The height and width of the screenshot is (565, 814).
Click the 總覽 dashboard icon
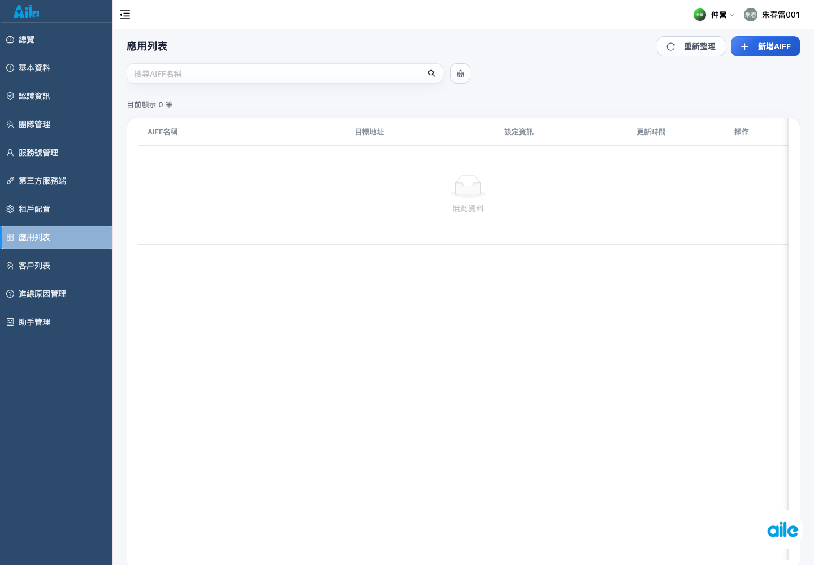[10, 40]
